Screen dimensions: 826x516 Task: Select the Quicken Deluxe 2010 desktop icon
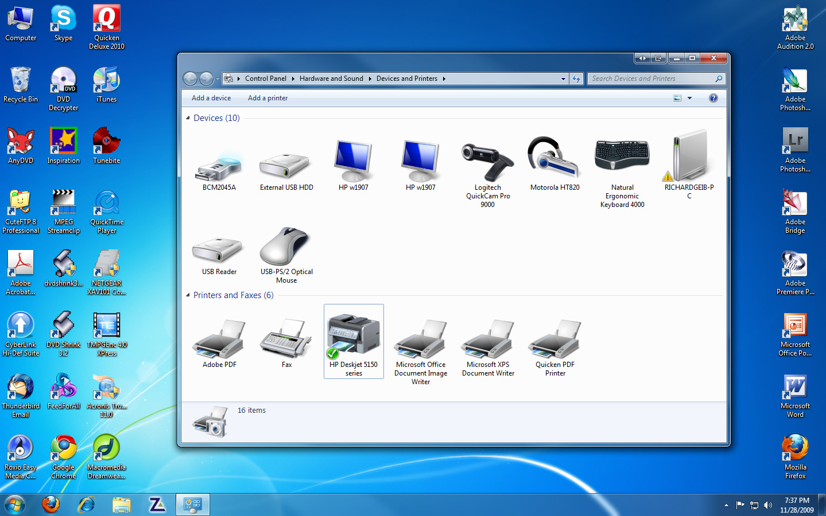coord(107,28)
